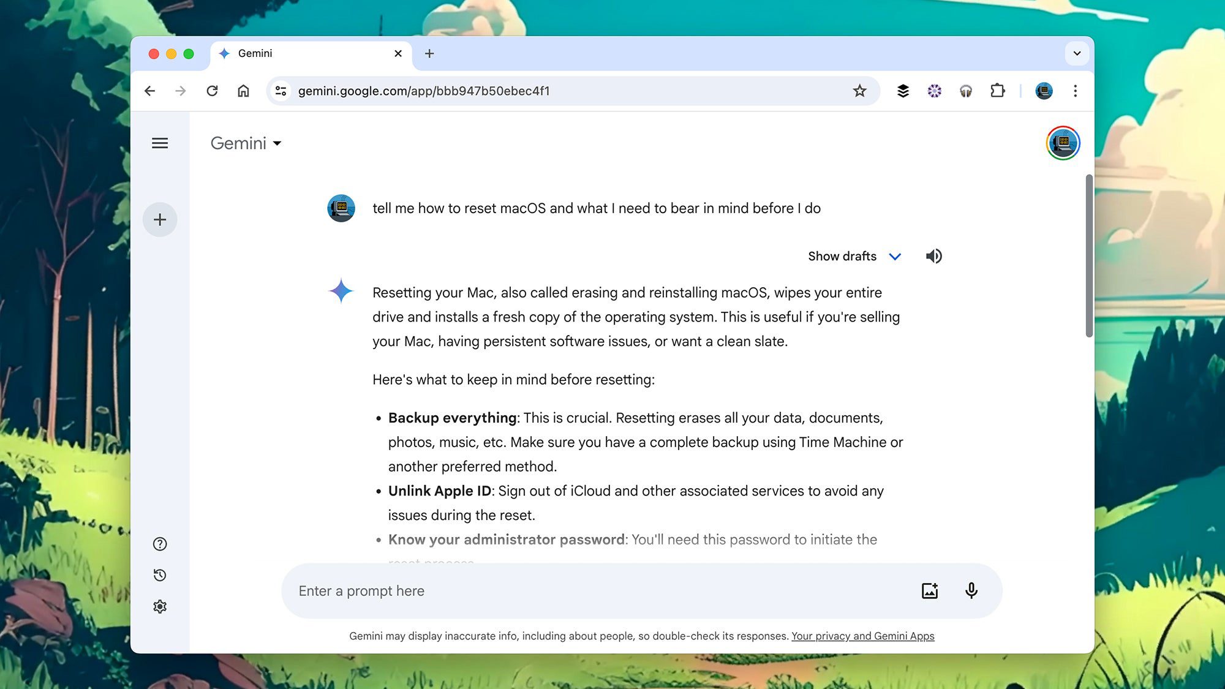Select the Gemini browser tab
Screen dimensions: 1225x689
tap(311, 54)
